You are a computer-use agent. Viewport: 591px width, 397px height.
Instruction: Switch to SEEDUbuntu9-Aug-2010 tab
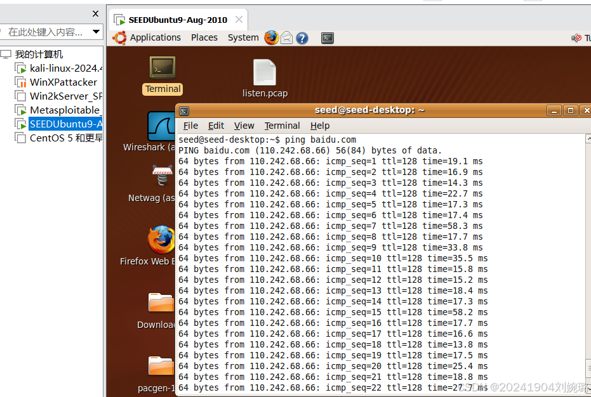pos(178,20)
